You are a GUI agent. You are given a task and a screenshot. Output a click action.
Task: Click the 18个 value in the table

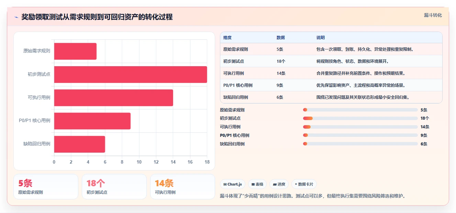tap(281, 61)
